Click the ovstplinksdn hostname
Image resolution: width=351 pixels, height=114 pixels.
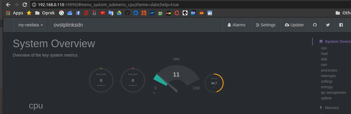(68, 25)
